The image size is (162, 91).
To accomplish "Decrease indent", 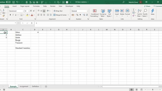I will click(48, 15).
